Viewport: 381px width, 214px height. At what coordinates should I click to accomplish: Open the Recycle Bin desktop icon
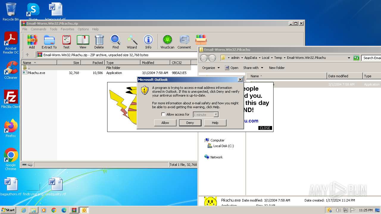coord(11,12)
